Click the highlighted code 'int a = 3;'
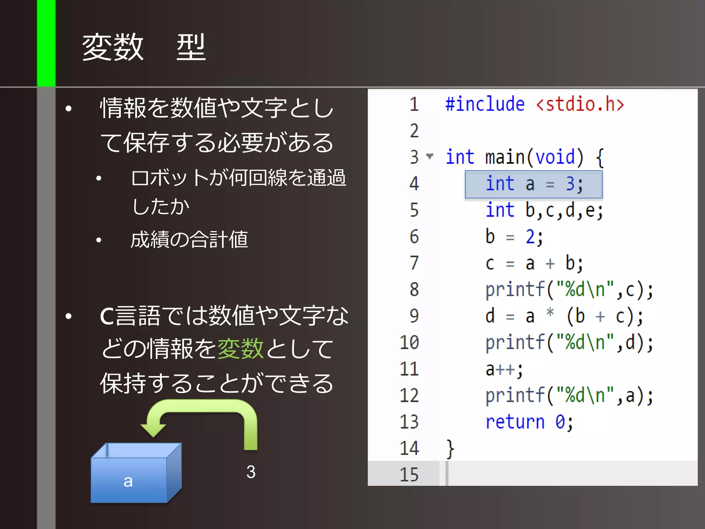 pos(534,184)
